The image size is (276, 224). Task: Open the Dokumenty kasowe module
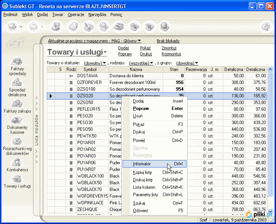click(x=17, y=125)
